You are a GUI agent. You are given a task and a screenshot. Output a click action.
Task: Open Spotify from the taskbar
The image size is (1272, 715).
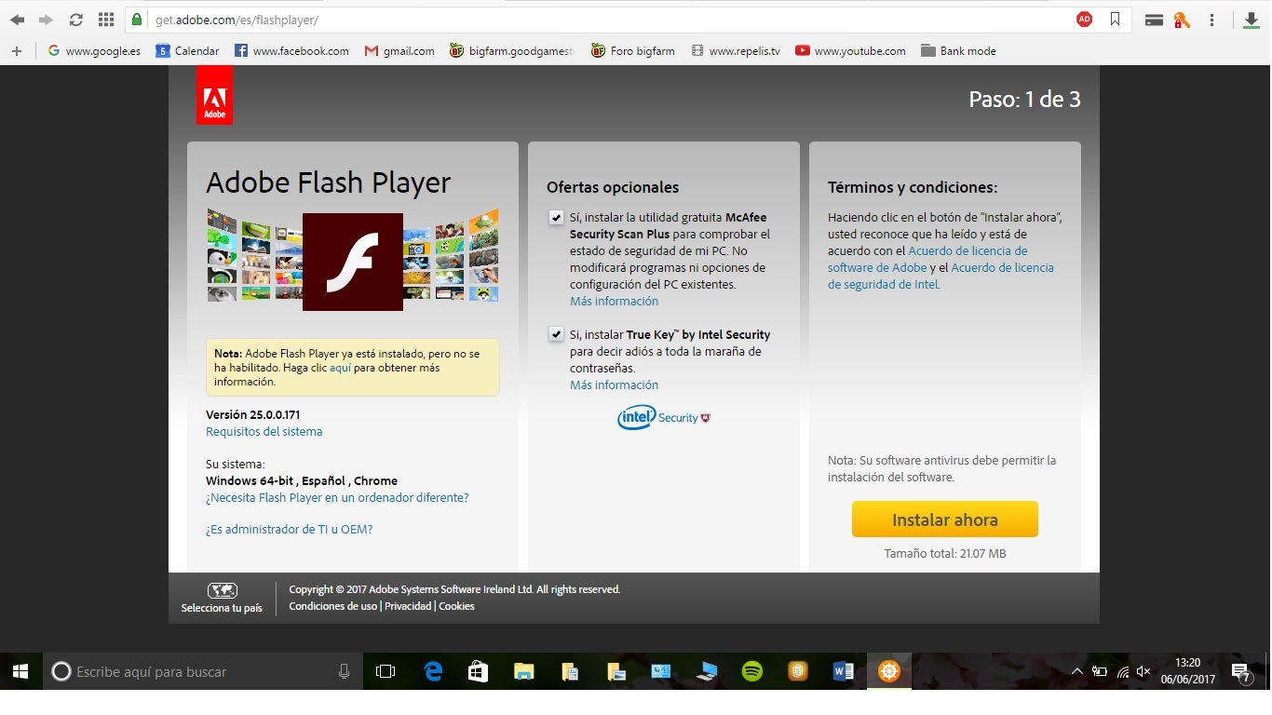[x=752, y=671]
